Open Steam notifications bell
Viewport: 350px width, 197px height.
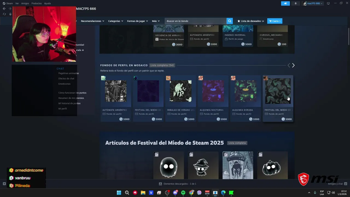296,3
